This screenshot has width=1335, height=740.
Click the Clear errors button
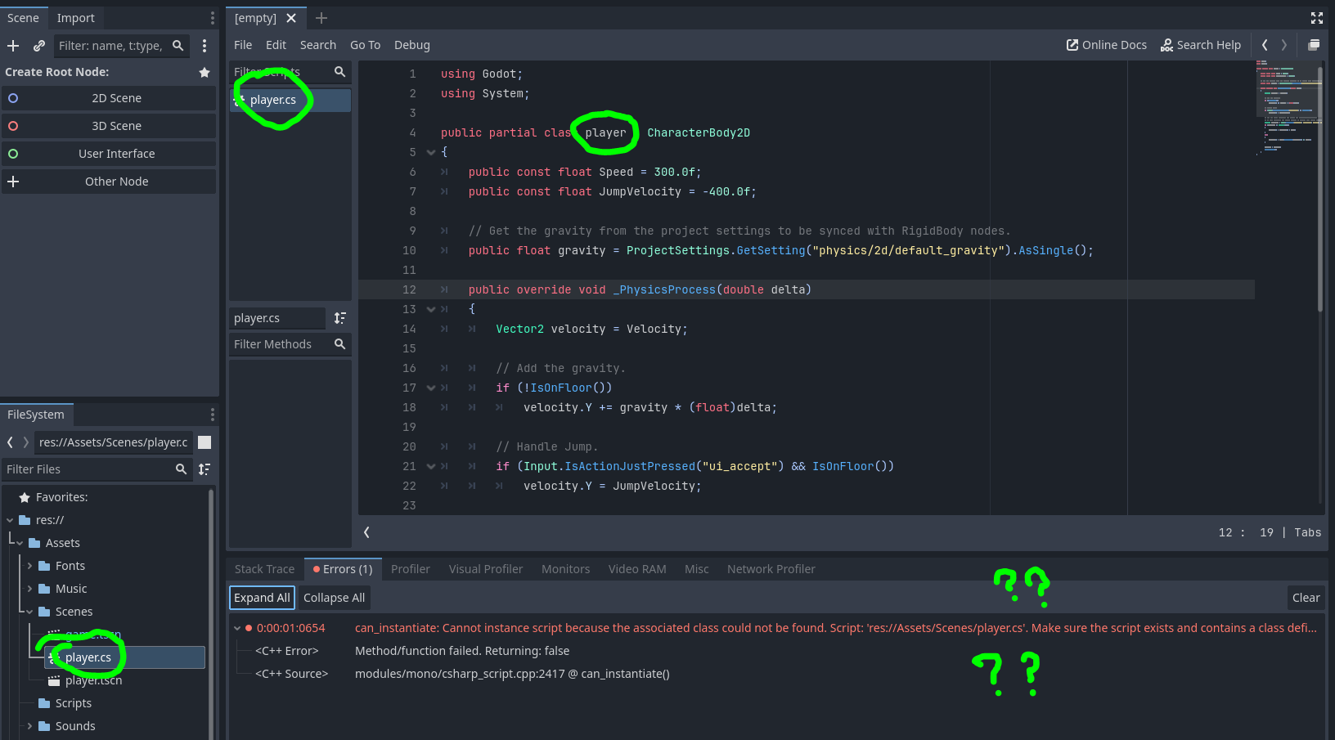click(x=1306, y=598)
